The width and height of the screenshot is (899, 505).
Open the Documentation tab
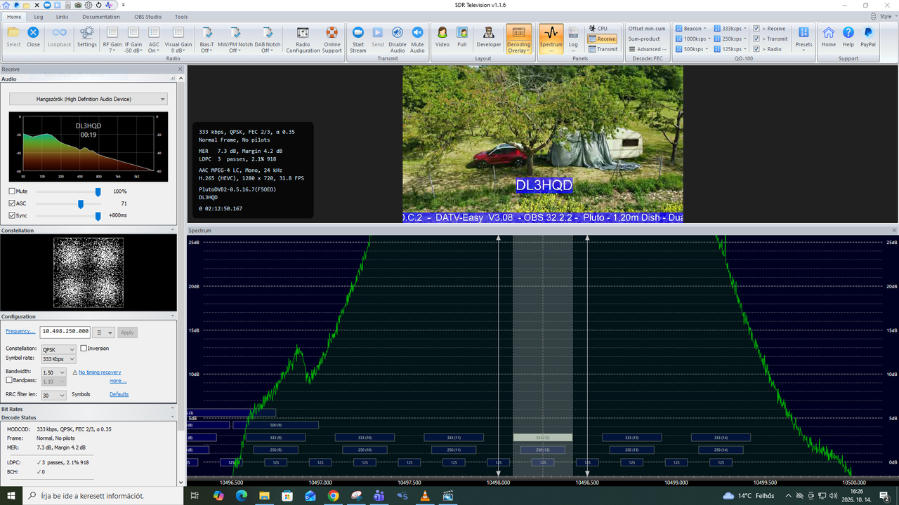pos(101,16)
